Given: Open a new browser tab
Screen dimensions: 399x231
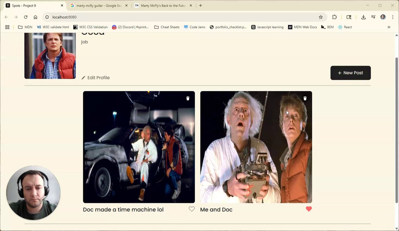Looking at the screenshot, I should [x=200, y=6].
